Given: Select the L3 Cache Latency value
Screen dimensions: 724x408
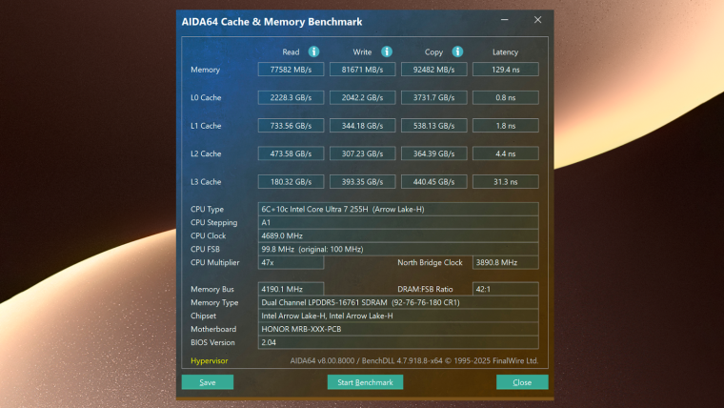Looking at the screenshot, I should (x=505, y=182).
